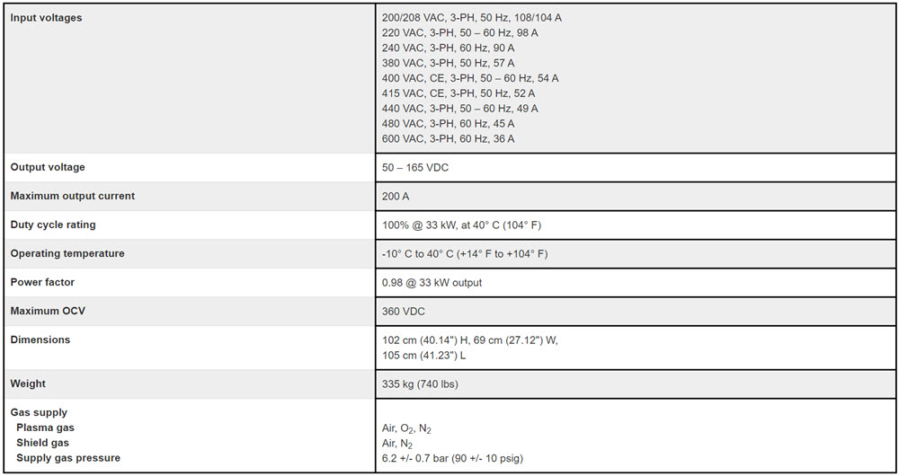
Task: Select the 0.98 @ 33 kW output value
Action: click(432, 283)
